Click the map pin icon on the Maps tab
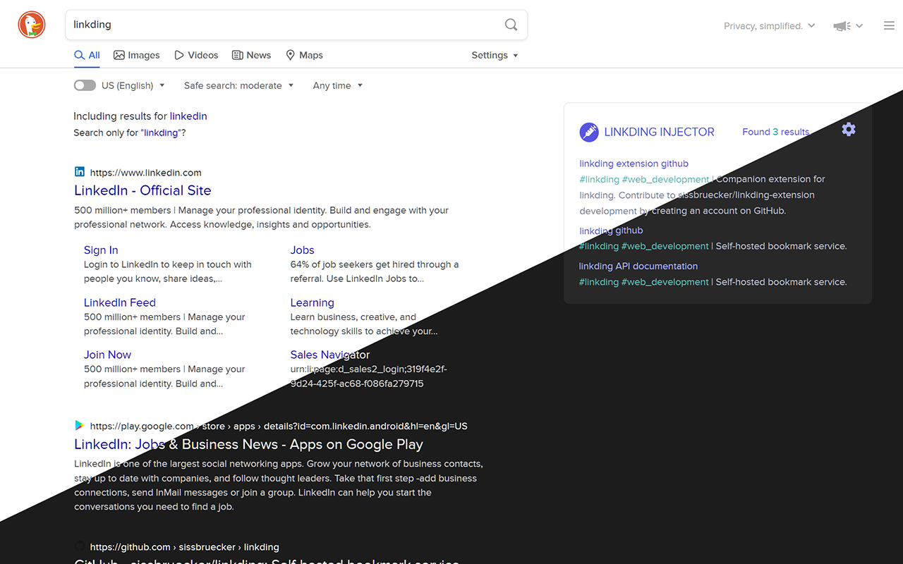 click(290, 54)
